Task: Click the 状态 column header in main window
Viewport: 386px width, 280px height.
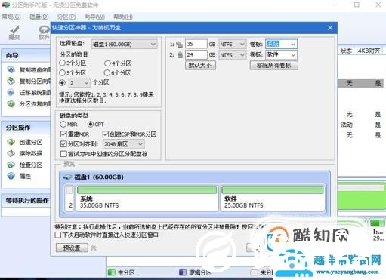Action: pos(346,51)
